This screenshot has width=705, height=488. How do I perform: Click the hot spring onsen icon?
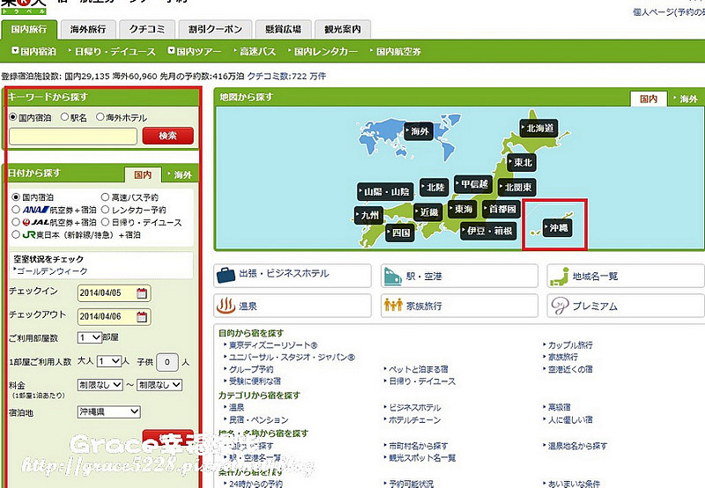pos(226,306)
